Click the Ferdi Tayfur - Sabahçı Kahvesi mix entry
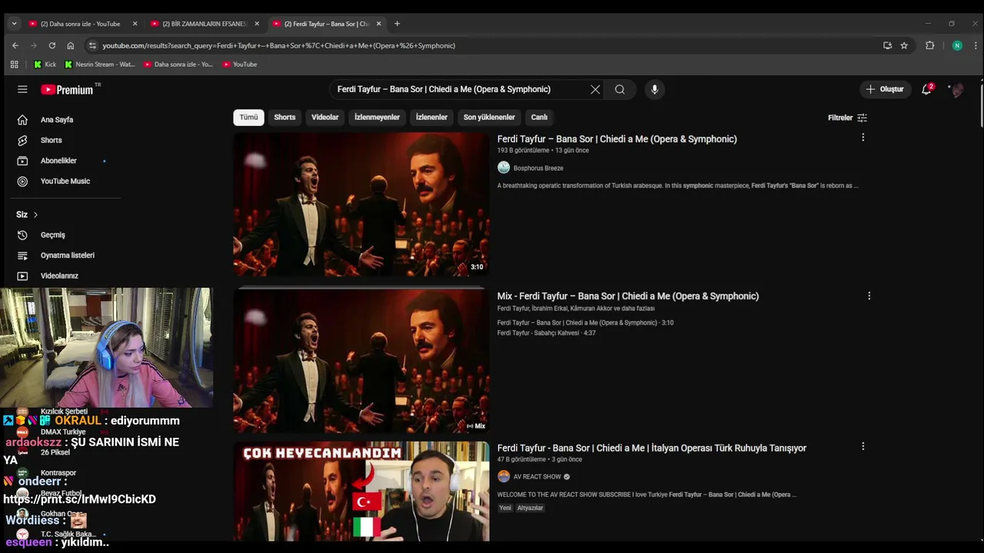 click(x=546, y=333)
